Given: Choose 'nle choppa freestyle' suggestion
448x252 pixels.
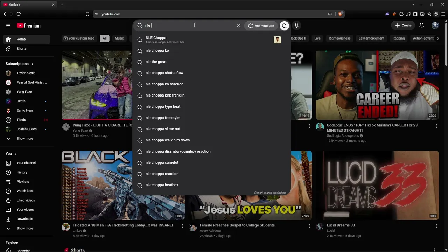Looking at the screenshot, I should 211,118.
